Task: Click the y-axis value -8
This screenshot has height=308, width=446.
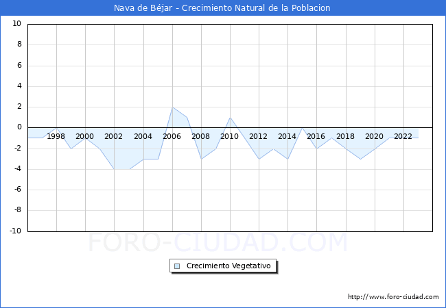Action: (x=18, y=210)
